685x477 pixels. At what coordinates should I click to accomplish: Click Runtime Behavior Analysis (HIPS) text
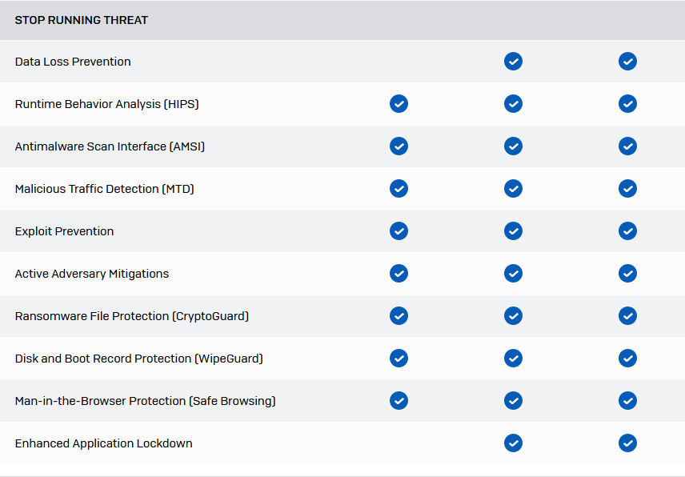coord(107,104)
